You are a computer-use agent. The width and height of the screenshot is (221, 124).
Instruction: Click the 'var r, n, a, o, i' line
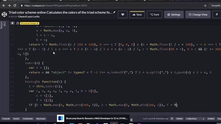coord(63,91)
